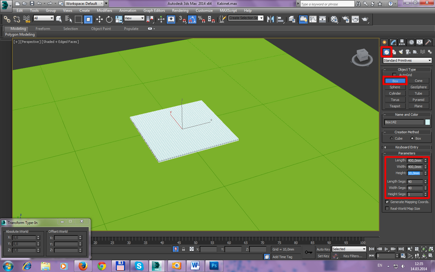Click the Box142 object color swatch

click(x=427, y=122)
